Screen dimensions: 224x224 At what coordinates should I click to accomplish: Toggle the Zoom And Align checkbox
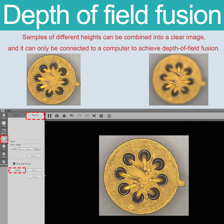point(14,164)
